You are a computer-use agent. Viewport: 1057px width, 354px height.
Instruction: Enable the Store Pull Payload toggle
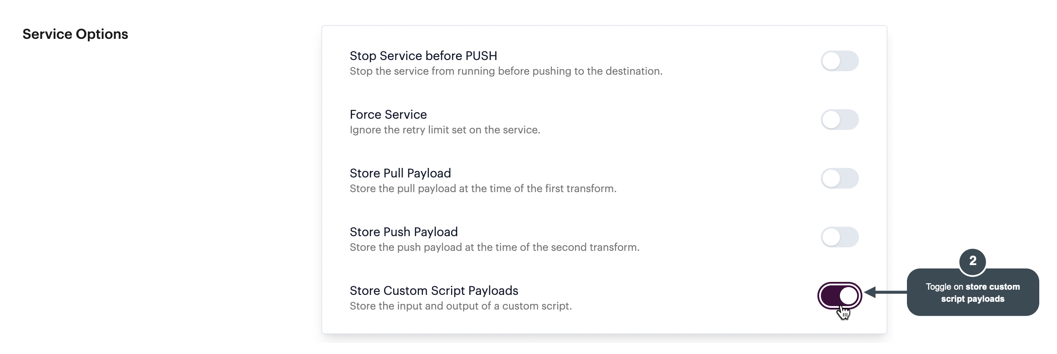[x=839, y=178]
